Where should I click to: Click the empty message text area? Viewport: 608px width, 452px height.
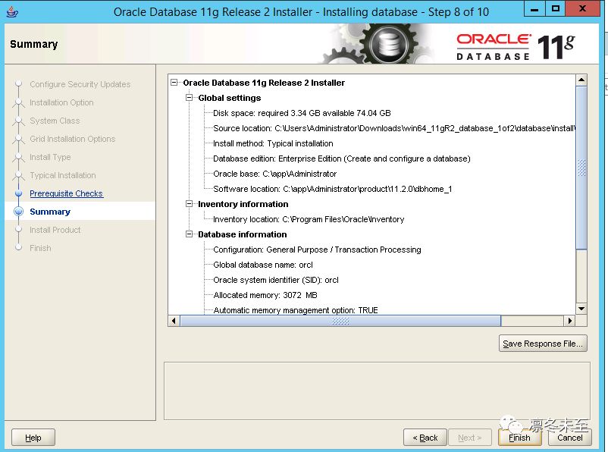(x=377, y=391)
